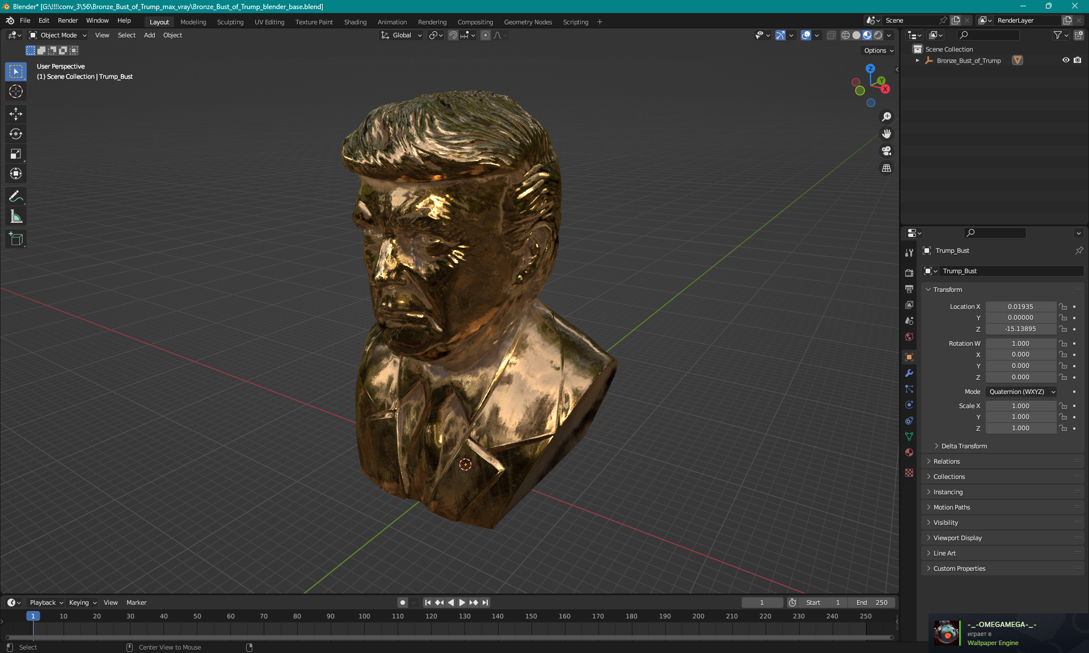Click the End frame 250 field
This screenshot has height=653, width=1089.
click(x=873, y=603)
